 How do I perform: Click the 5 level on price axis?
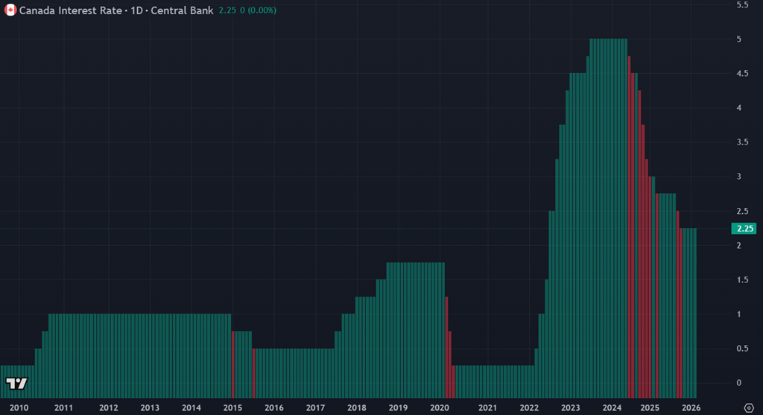739,39
